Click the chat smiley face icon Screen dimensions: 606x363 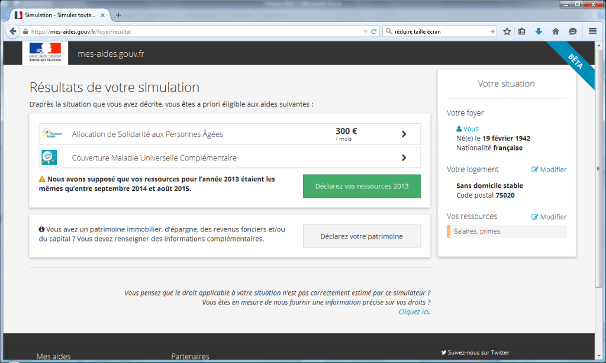pyautogui.click(x=572, y=31)
